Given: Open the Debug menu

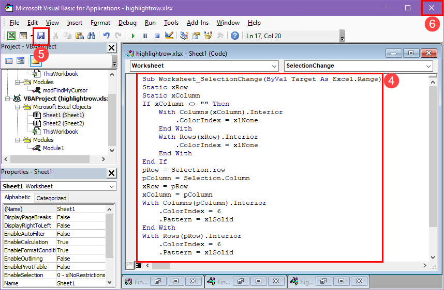Looking at the screenshot, I should tap(127, 23).
